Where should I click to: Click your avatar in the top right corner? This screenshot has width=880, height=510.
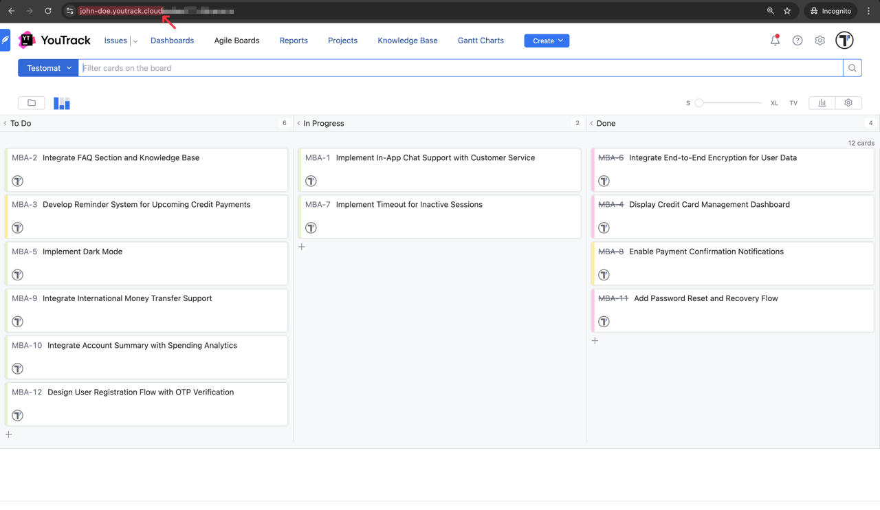(844, 40)
